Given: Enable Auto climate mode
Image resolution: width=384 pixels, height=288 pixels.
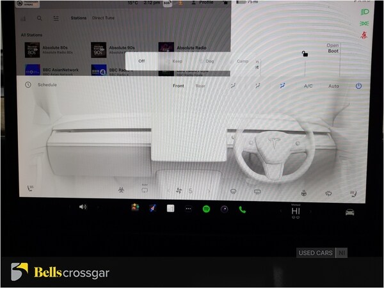Looking at the screenshot, I should pos(333,86).
